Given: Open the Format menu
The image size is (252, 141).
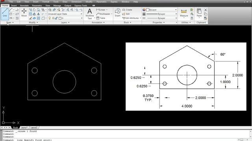Looking at the screenshot, I should [46, 2].
